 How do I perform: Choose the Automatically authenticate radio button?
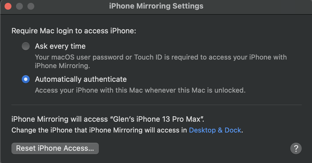click(x=26, y=79)
